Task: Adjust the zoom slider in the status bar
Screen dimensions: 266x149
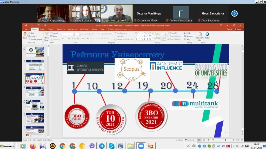Action: (x=225, y=140)
